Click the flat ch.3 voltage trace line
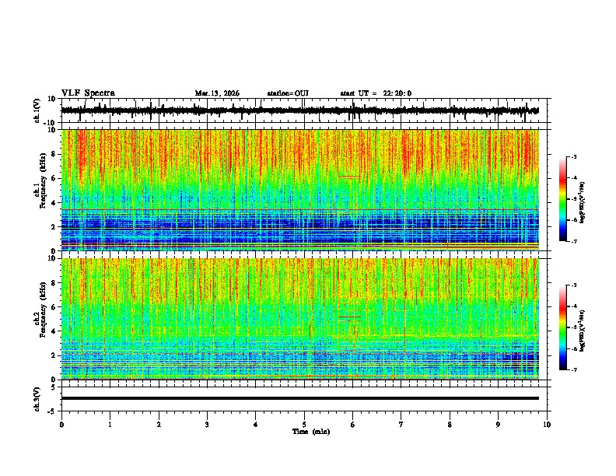Image resolution: width=616 pixels, height=476 pixels. [x=299, y=398]
